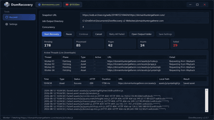
Task: Click the Settings gear icon in sidebar
Action: tap(6, 24)
